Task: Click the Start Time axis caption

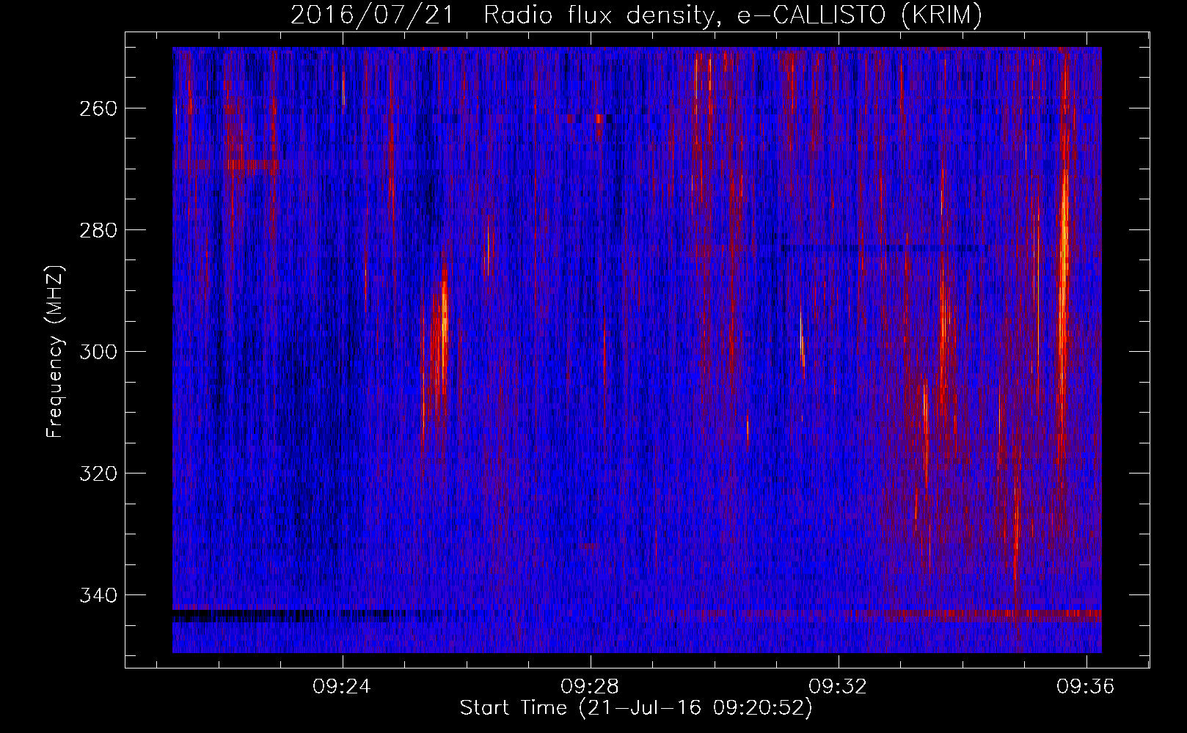Action: coord(636,708)
